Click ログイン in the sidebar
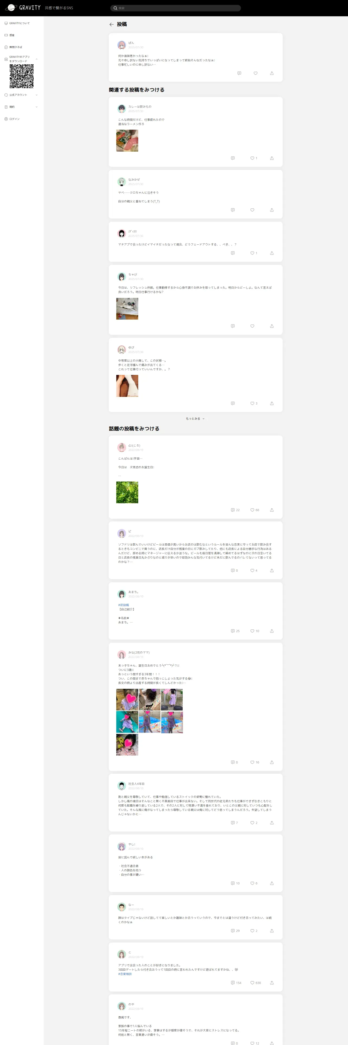Image resolution: width=348 pixels, height=1045 pixels. (15, 119)
